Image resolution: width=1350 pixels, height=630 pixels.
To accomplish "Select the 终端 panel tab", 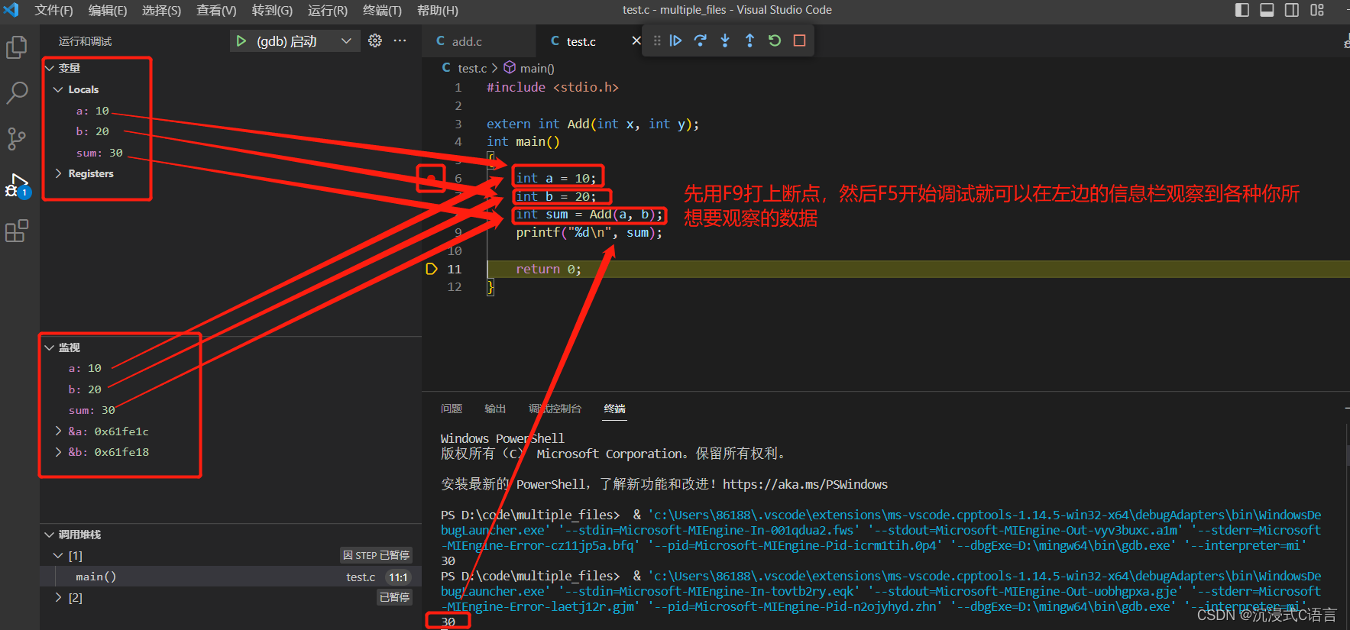I will [x=614, y=409].
